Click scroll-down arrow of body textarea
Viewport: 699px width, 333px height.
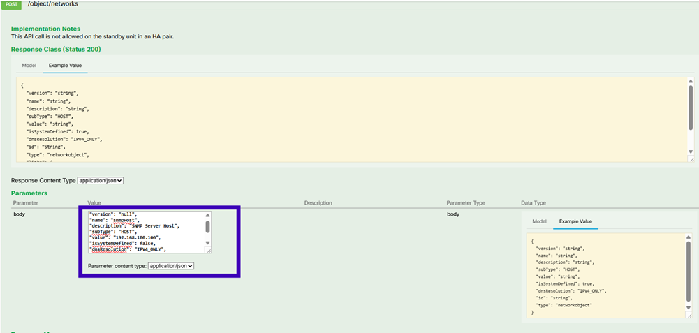(207, 243)
